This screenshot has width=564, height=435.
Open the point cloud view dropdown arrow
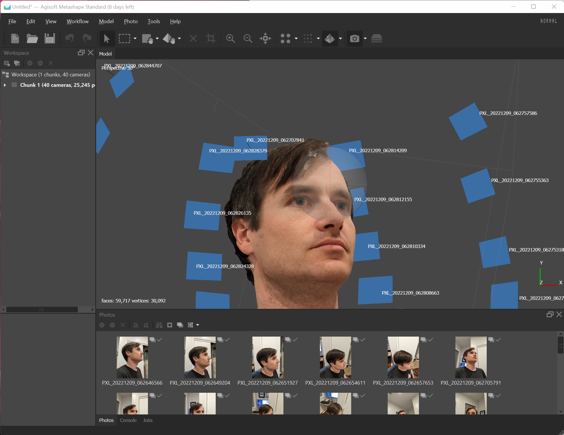[296, 38]
